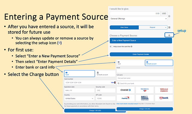192x114 pixels.
Task: Choose the Bank of America logo
Action: pos(144,90)
